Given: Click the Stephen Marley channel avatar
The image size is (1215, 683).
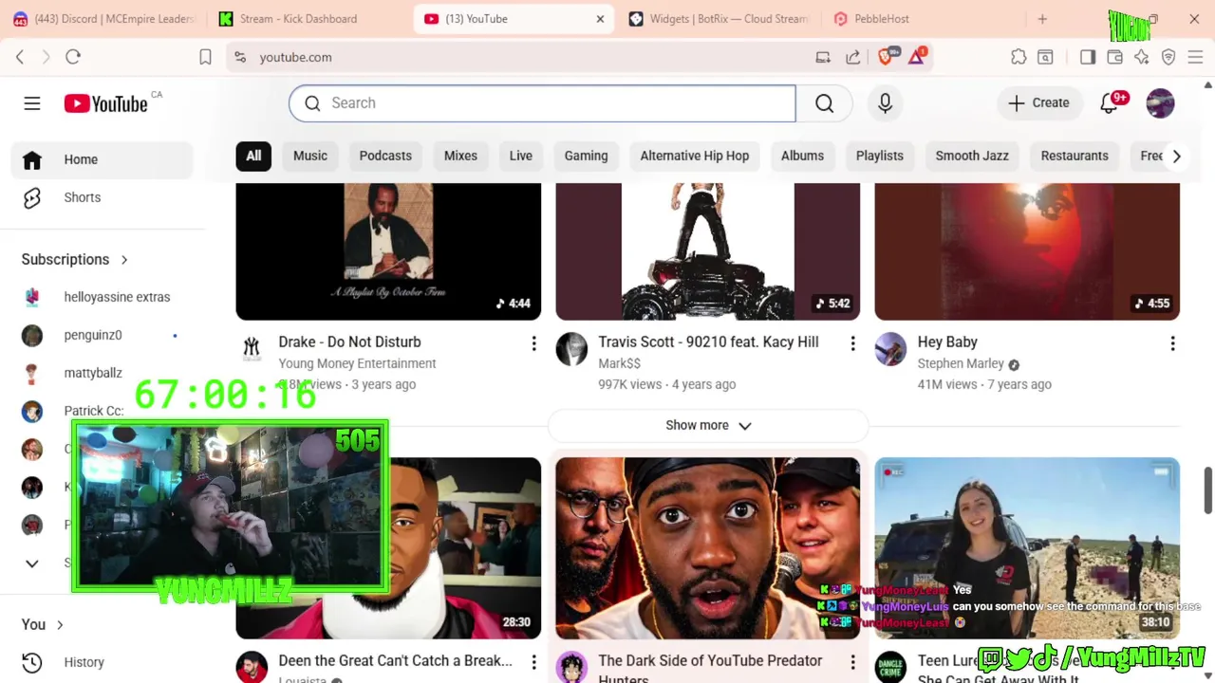Looking at the screenshot, I should pos(890,349).
